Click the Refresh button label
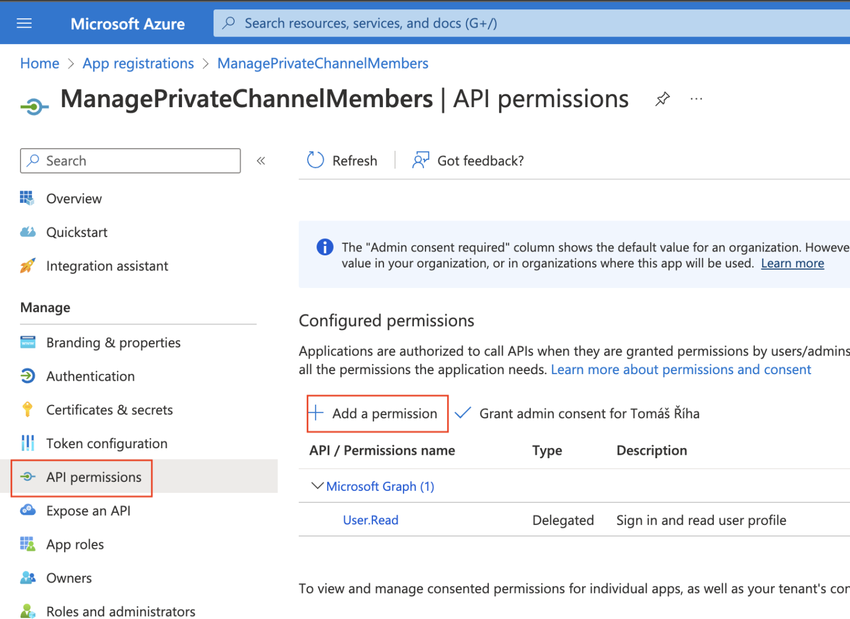The width and height of the screenshot is (850, 619). (355, 161)
